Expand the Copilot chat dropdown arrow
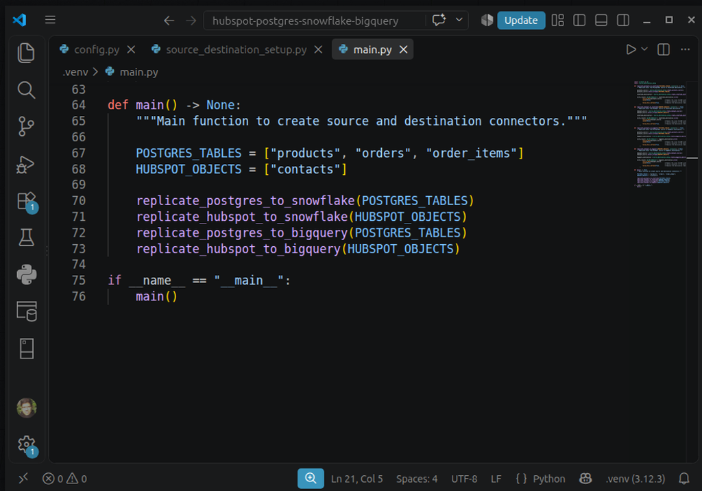The height and width of the screenshot is (491, 702). point(459,20)
